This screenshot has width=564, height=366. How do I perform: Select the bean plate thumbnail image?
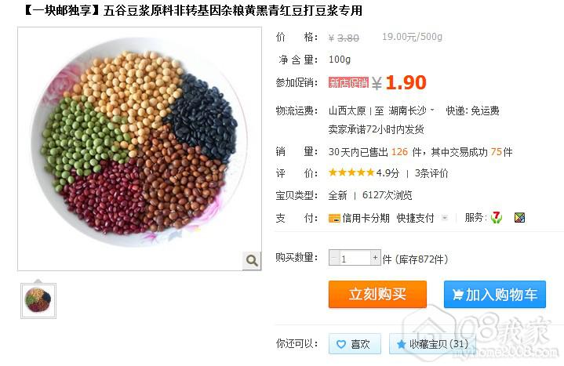coord(38,301)
